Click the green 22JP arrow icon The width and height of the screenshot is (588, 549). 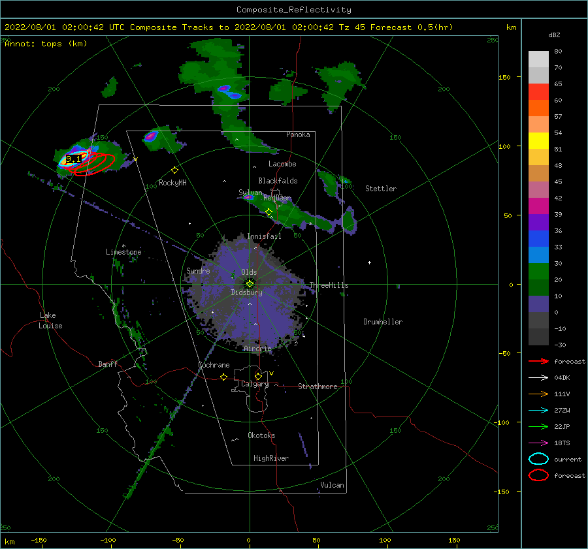click(x=538, y=426)
